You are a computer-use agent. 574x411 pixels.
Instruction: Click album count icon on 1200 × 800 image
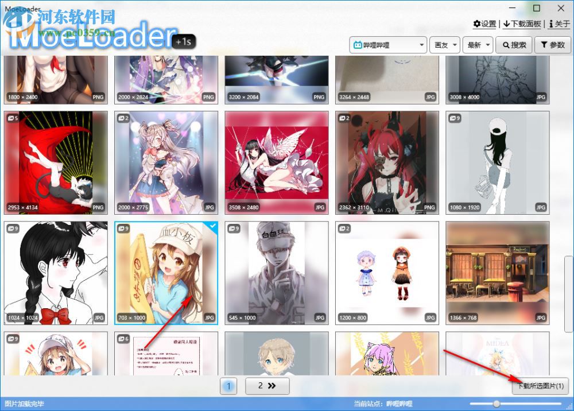point(344,228)
